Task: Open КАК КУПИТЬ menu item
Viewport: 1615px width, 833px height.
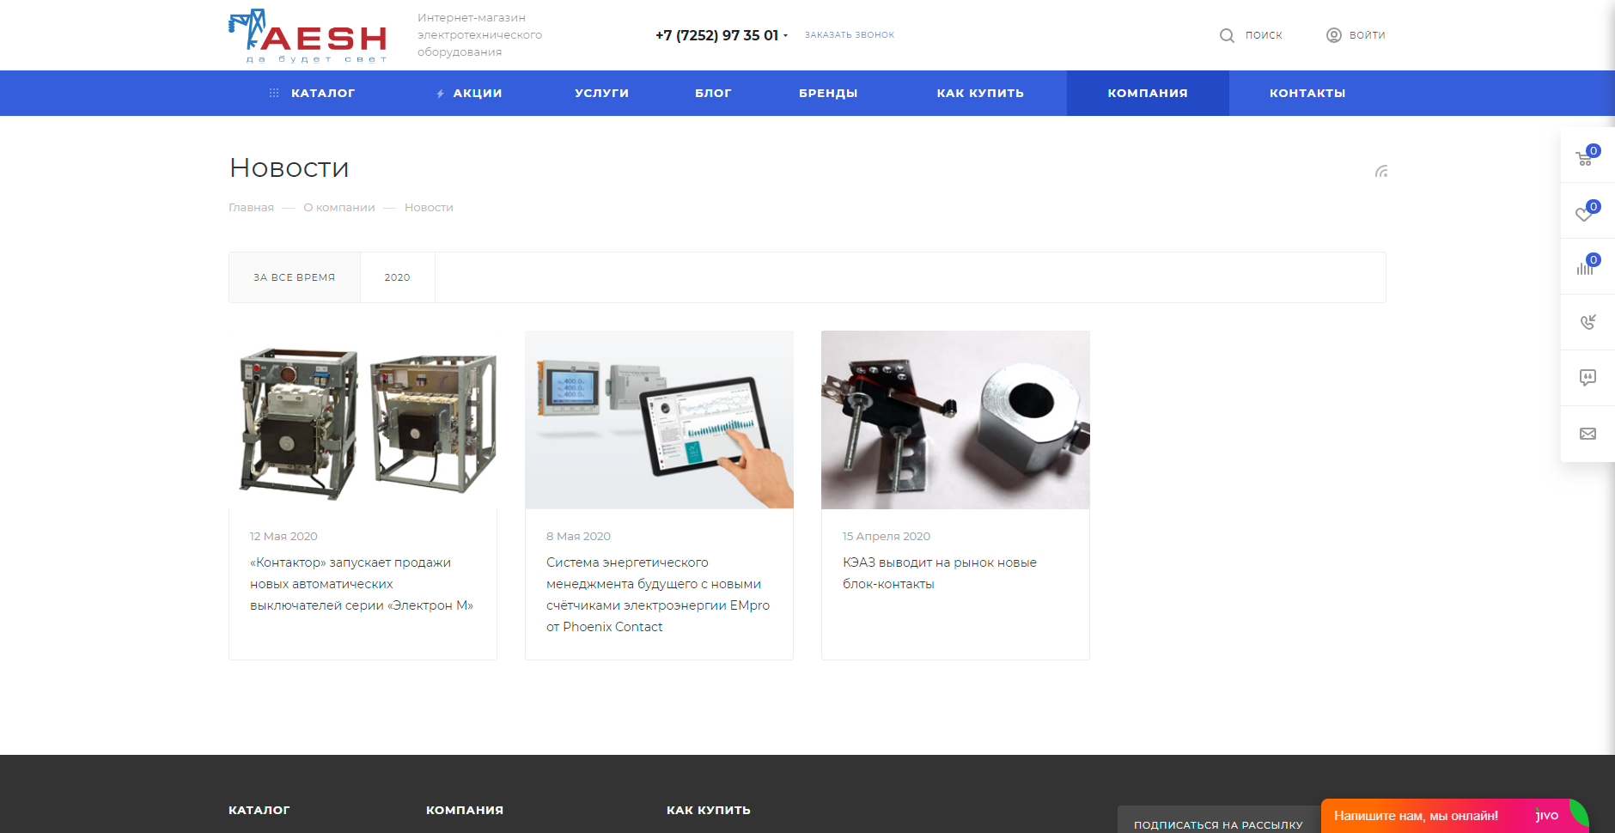Action: pos(980,93)
